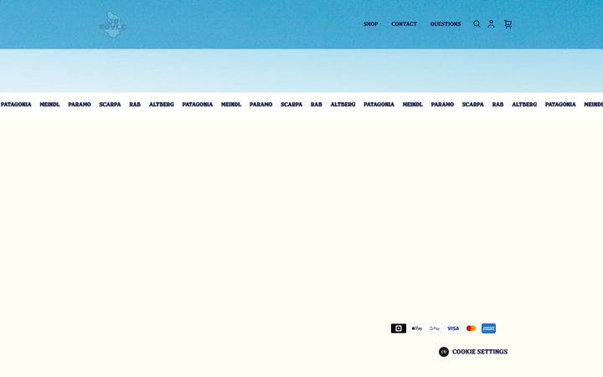603x377 pixels.
Task: Open the search icon in header
Action: click(x=477, y=23)
